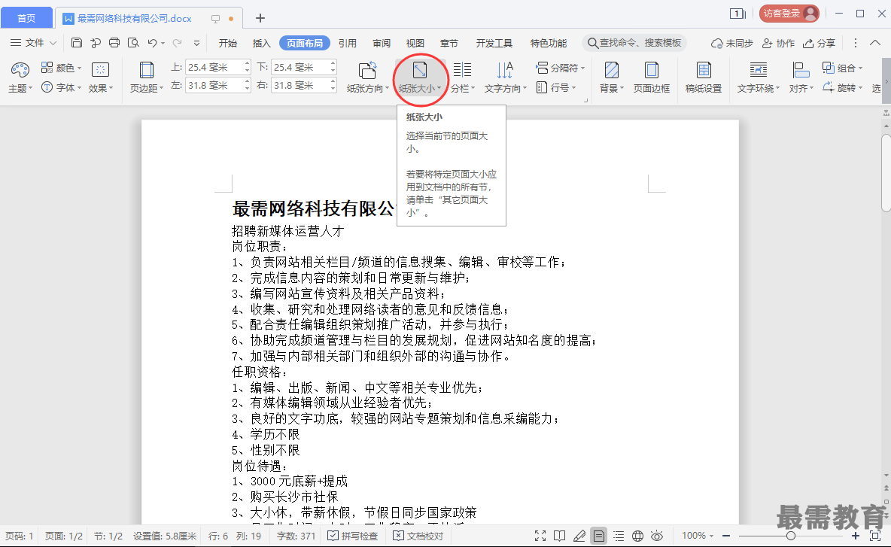This screenshot has height=547, width=891.
Task: Open the 分栏 columns menu
Action: click(463, 77)
